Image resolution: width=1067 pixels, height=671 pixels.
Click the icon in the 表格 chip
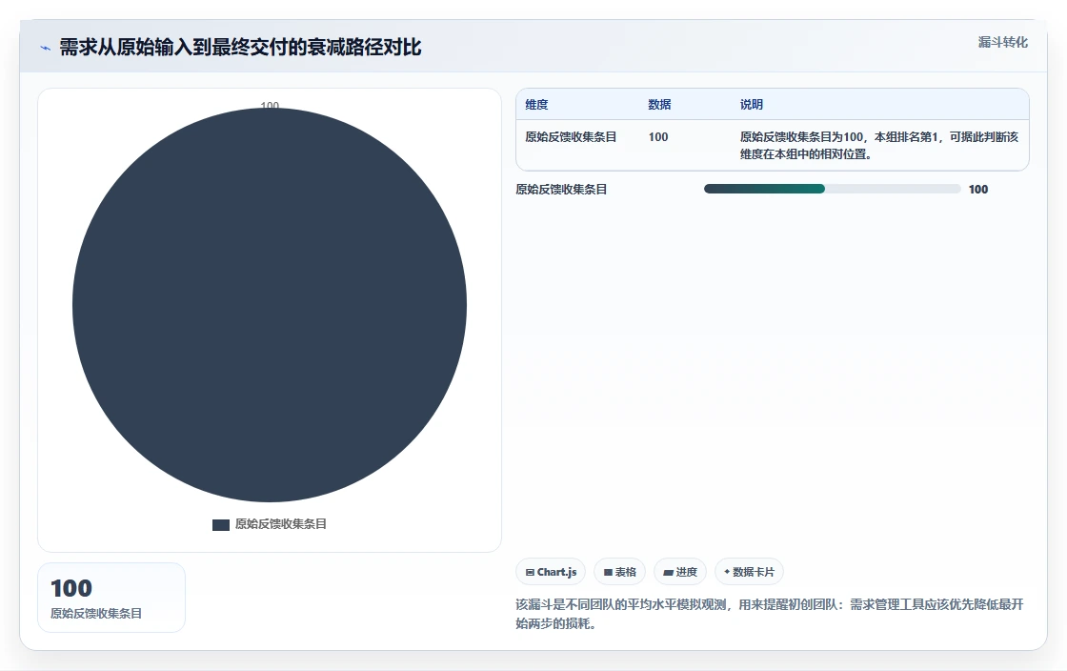[608, 572]
